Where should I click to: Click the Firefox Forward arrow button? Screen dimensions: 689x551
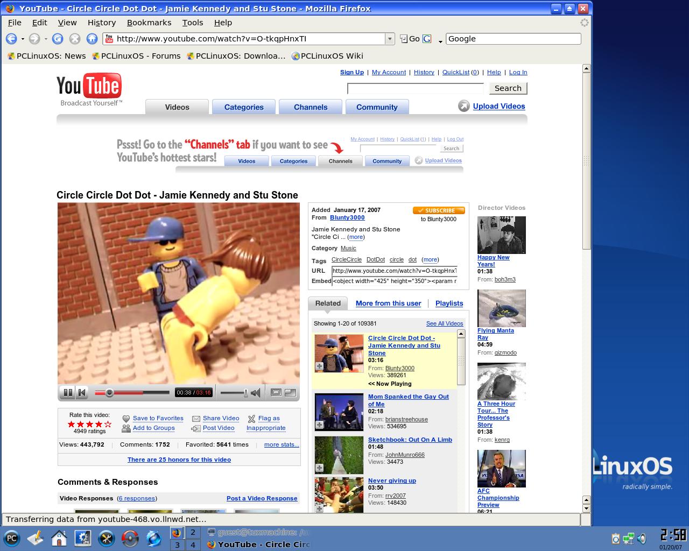coord(34,39)
